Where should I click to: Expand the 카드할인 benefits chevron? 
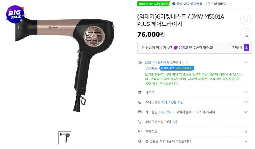click(246, 112)
